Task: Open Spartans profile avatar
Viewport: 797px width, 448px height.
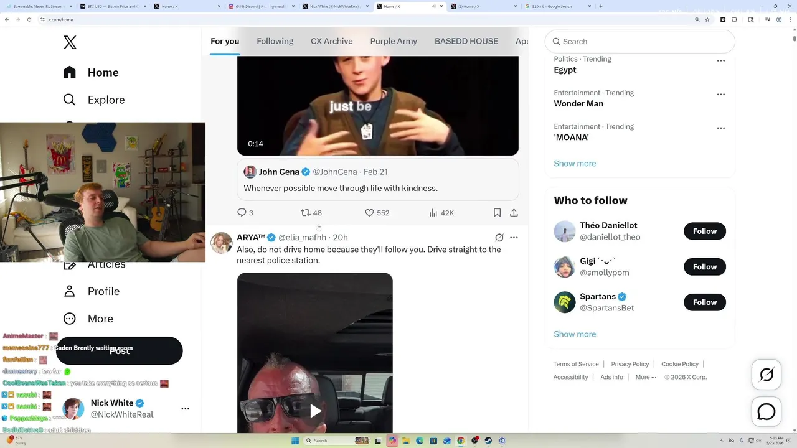Action: (565, 302)
